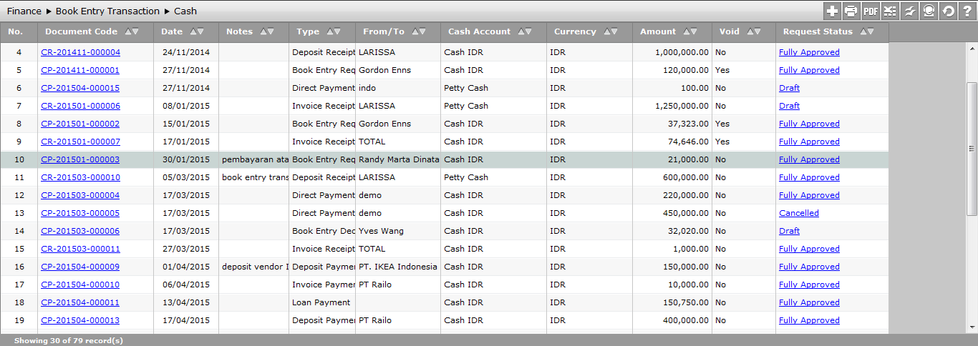Open Fully Approved status for row 10
The width and height of the screenshot is (978, 346).
click(809, 159)
